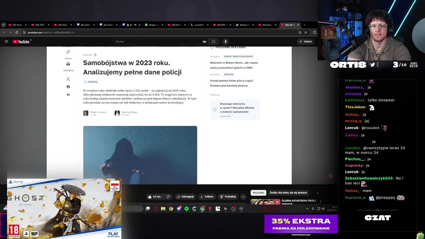Open author Piotr Litwin profile

(95, 113)
